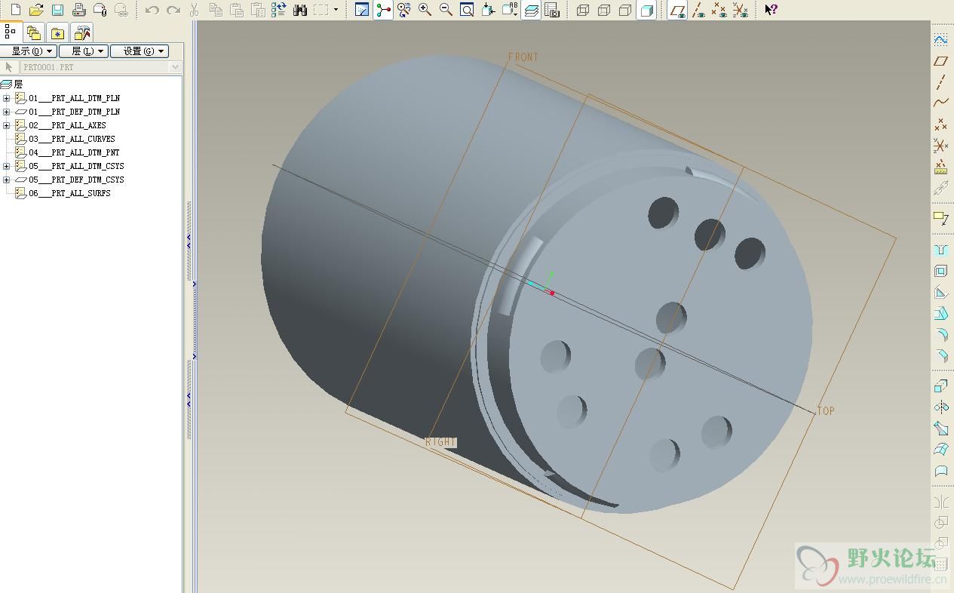954x593 pixels.
Task: Open the Find binoculars tool
Action: pos(299,10)
